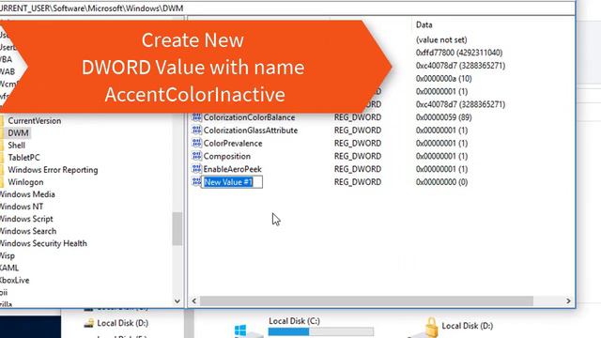Click the tree pane vertical scrollbar thumb
Viewport: 601px width, 338px height.
pos(177,229)
